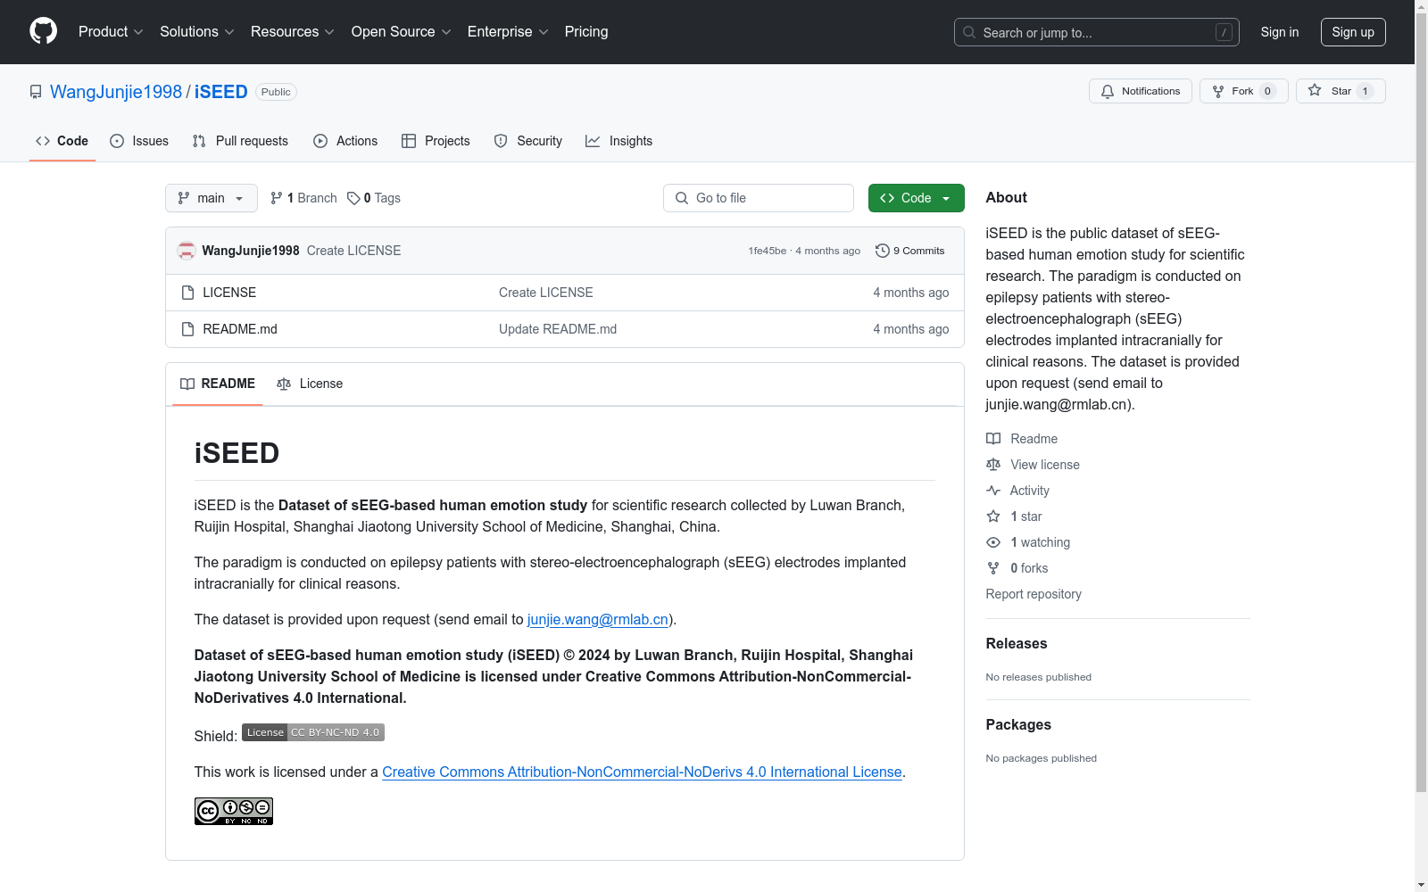The image size is (1428, 892).
Task: Click Report repository
Action: (x=1034, y=594)
